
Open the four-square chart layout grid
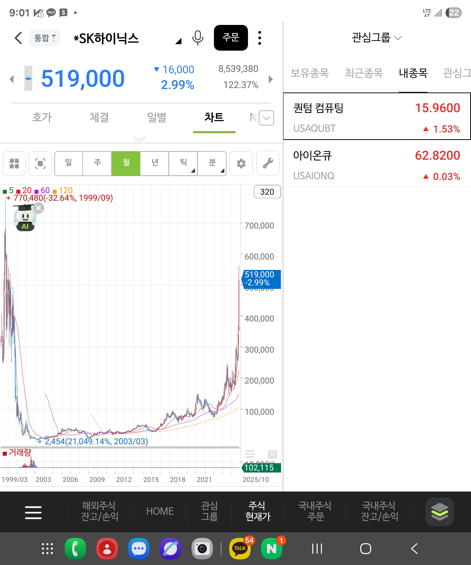14,164
